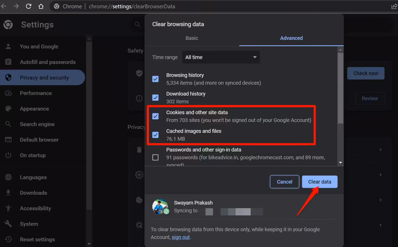Click the Settings search magnifier icon
The width and height of the screenshot is (398, 247).
click(x=138, y=24)
